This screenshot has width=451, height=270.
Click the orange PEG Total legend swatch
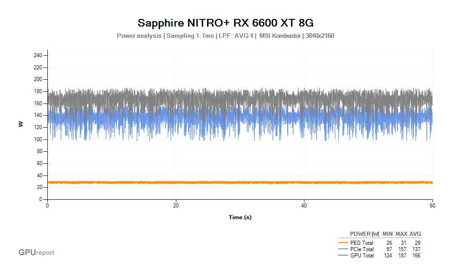[343, 243]
